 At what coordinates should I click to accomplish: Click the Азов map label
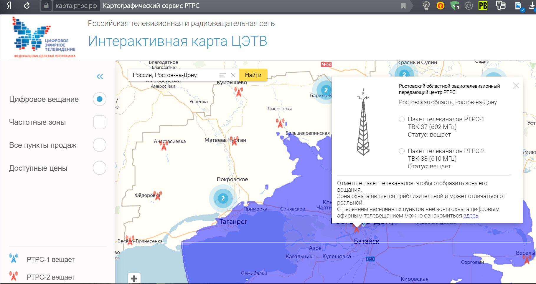pyautogui.click(x=315, y=248)
